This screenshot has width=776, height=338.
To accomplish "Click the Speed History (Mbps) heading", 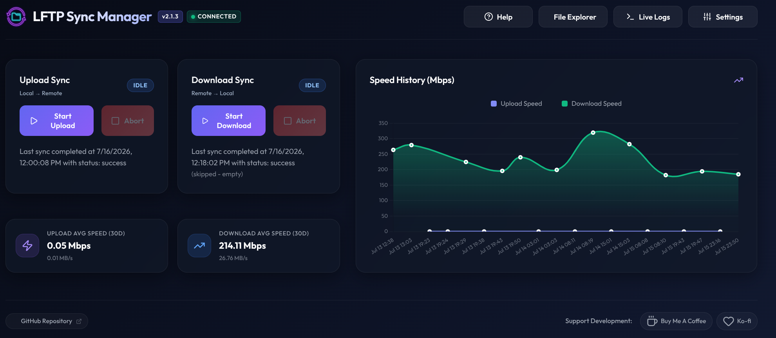I will pos(412,80).
